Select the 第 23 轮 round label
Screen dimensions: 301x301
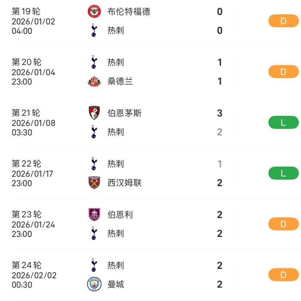(26, 215)
